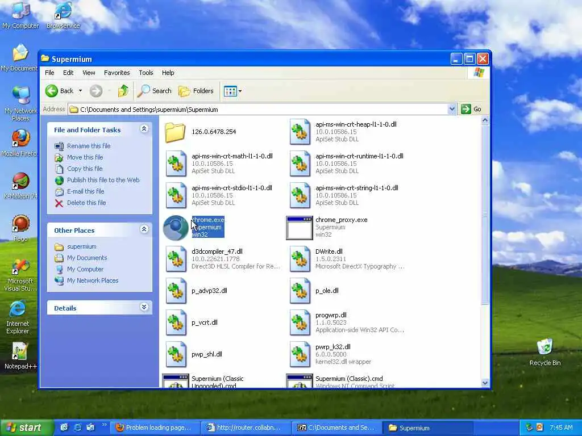Select api-ms-win-crt-string-l1-1-0.dll icon
582x436 pixels.
pos(300,195)
